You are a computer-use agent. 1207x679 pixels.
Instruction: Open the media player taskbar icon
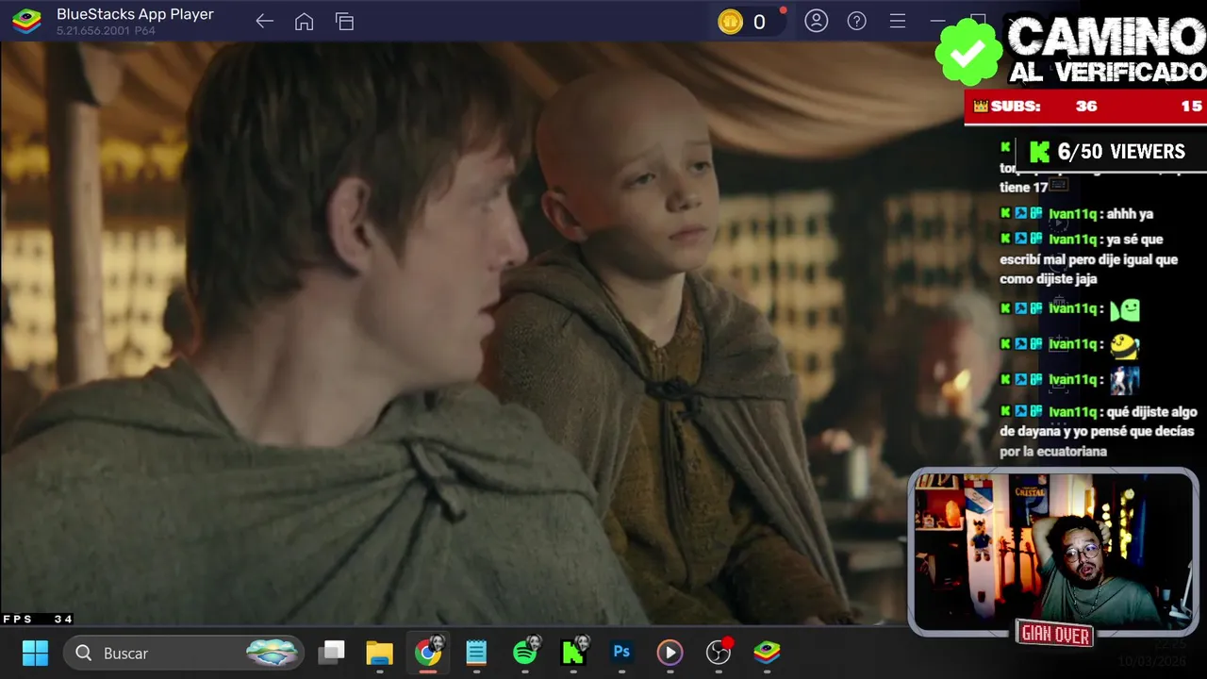pos(670,653)
